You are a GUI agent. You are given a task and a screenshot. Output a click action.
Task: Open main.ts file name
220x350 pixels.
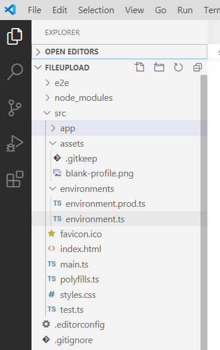[74, 265]
